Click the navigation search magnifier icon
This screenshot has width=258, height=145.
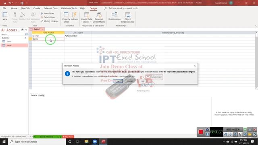click(x=26, y=34)
